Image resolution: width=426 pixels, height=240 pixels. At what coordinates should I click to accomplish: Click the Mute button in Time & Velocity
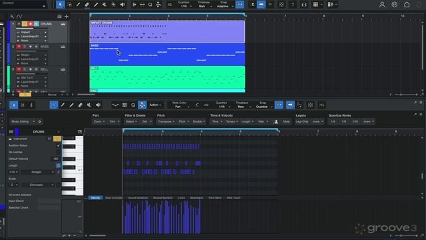pyautogui.click(x=286, y=121)
